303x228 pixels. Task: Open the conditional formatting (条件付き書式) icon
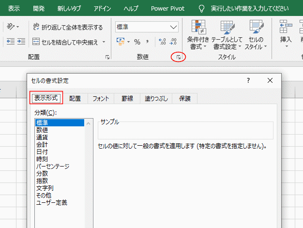click(197, 35)
